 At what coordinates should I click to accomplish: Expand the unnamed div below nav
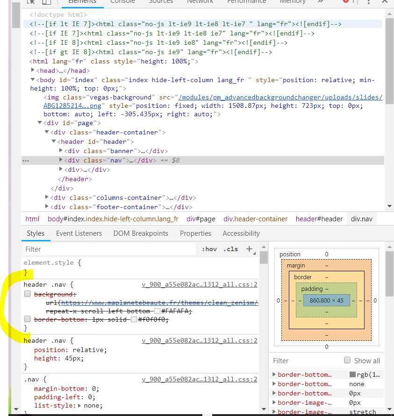pyautogui.click(x=61, y=169)
